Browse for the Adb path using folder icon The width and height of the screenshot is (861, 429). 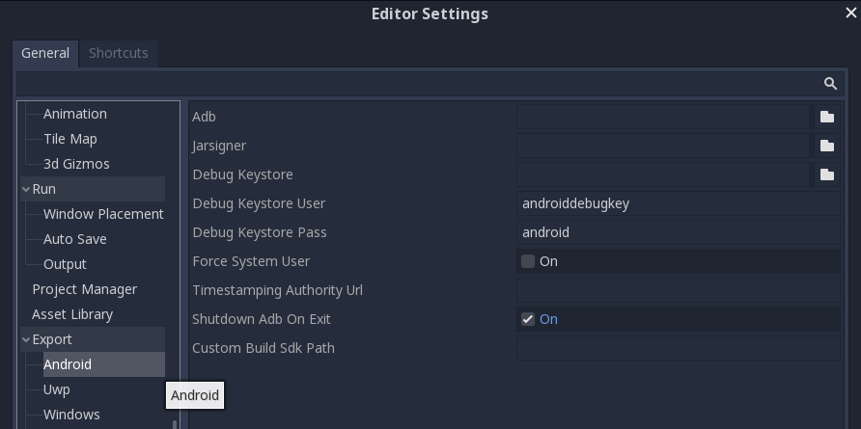[827, 117]
